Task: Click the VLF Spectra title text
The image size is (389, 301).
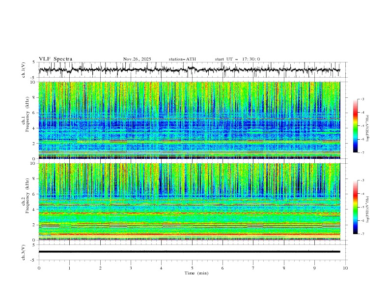Action: pos(56,59)
